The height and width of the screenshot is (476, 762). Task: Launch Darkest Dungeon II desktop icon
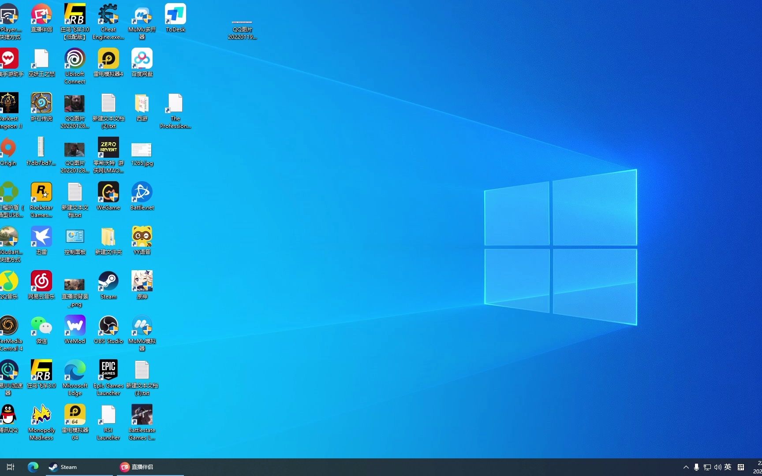10,110
